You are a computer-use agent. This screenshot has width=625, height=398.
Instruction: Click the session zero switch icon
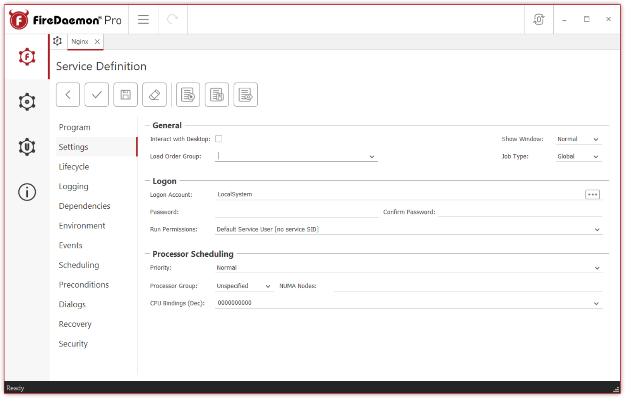point(539,19)
